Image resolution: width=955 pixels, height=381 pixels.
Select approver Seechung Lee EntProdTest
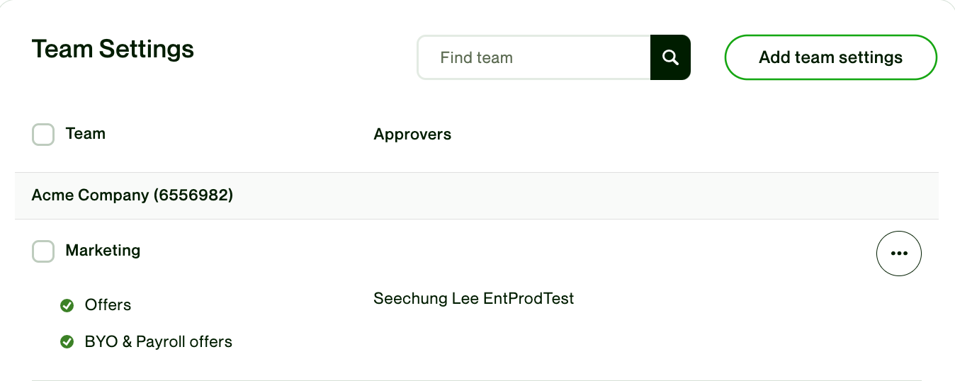point(473,299)
